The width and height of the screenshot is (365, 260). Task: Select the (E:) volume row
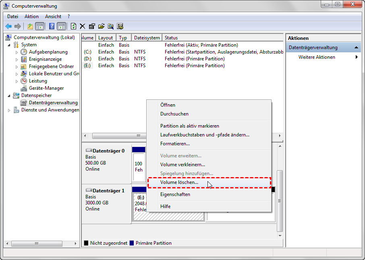click(x=182, y=66)
